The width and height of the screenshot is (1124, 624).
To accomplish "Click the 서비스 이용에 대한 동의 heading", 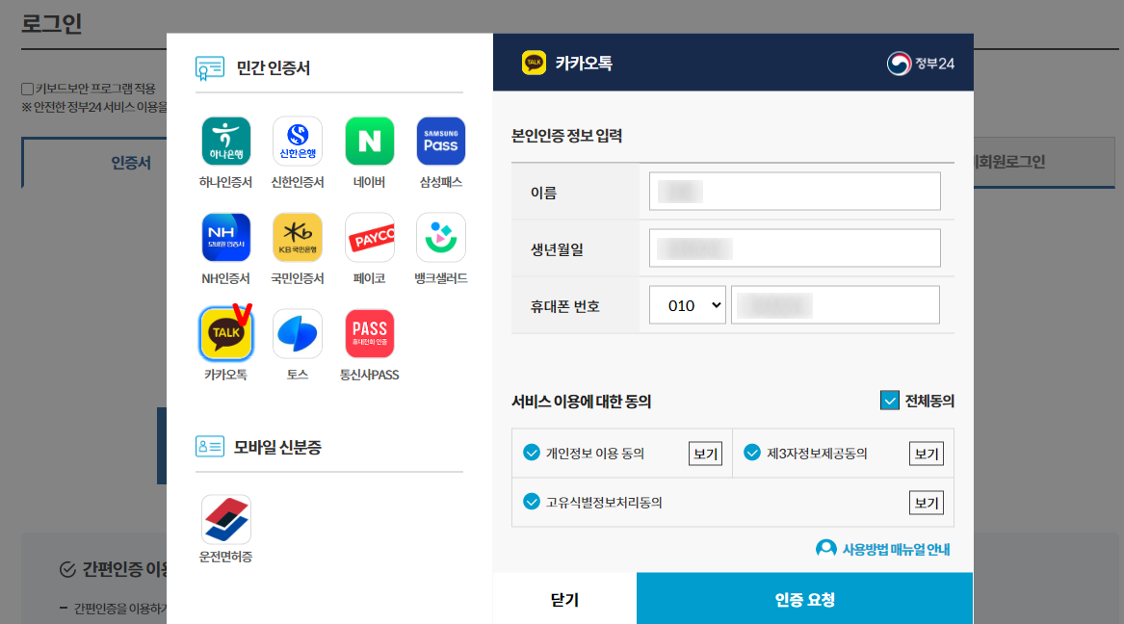I will click(582, 402).
